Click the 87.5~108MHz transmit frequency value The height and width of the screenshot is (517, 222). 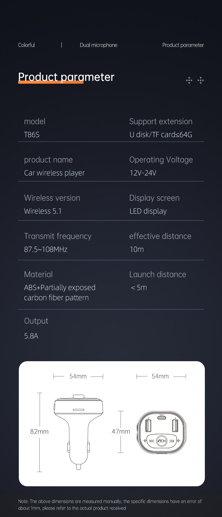click(x=46, y=249)
